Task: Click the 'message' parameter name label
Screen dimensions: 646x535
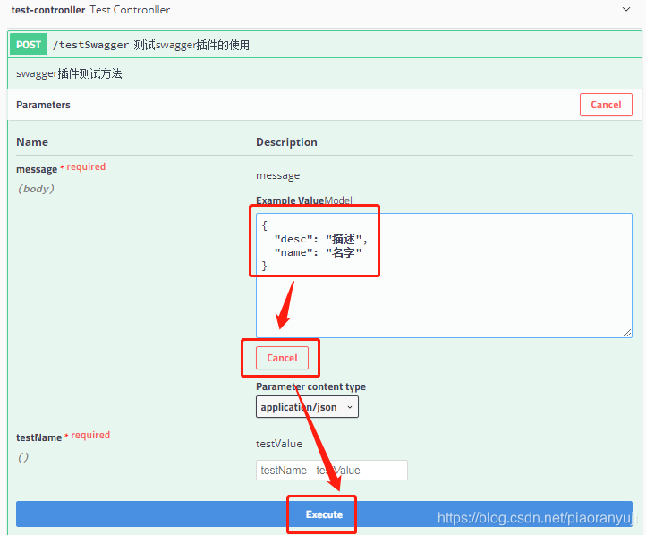Action: (37, 169)
